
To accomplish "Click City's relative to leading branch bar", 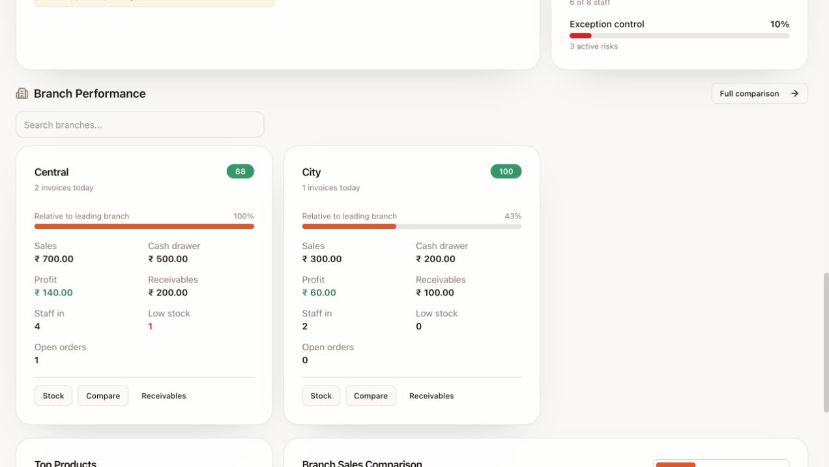I will tap(412, 226).
